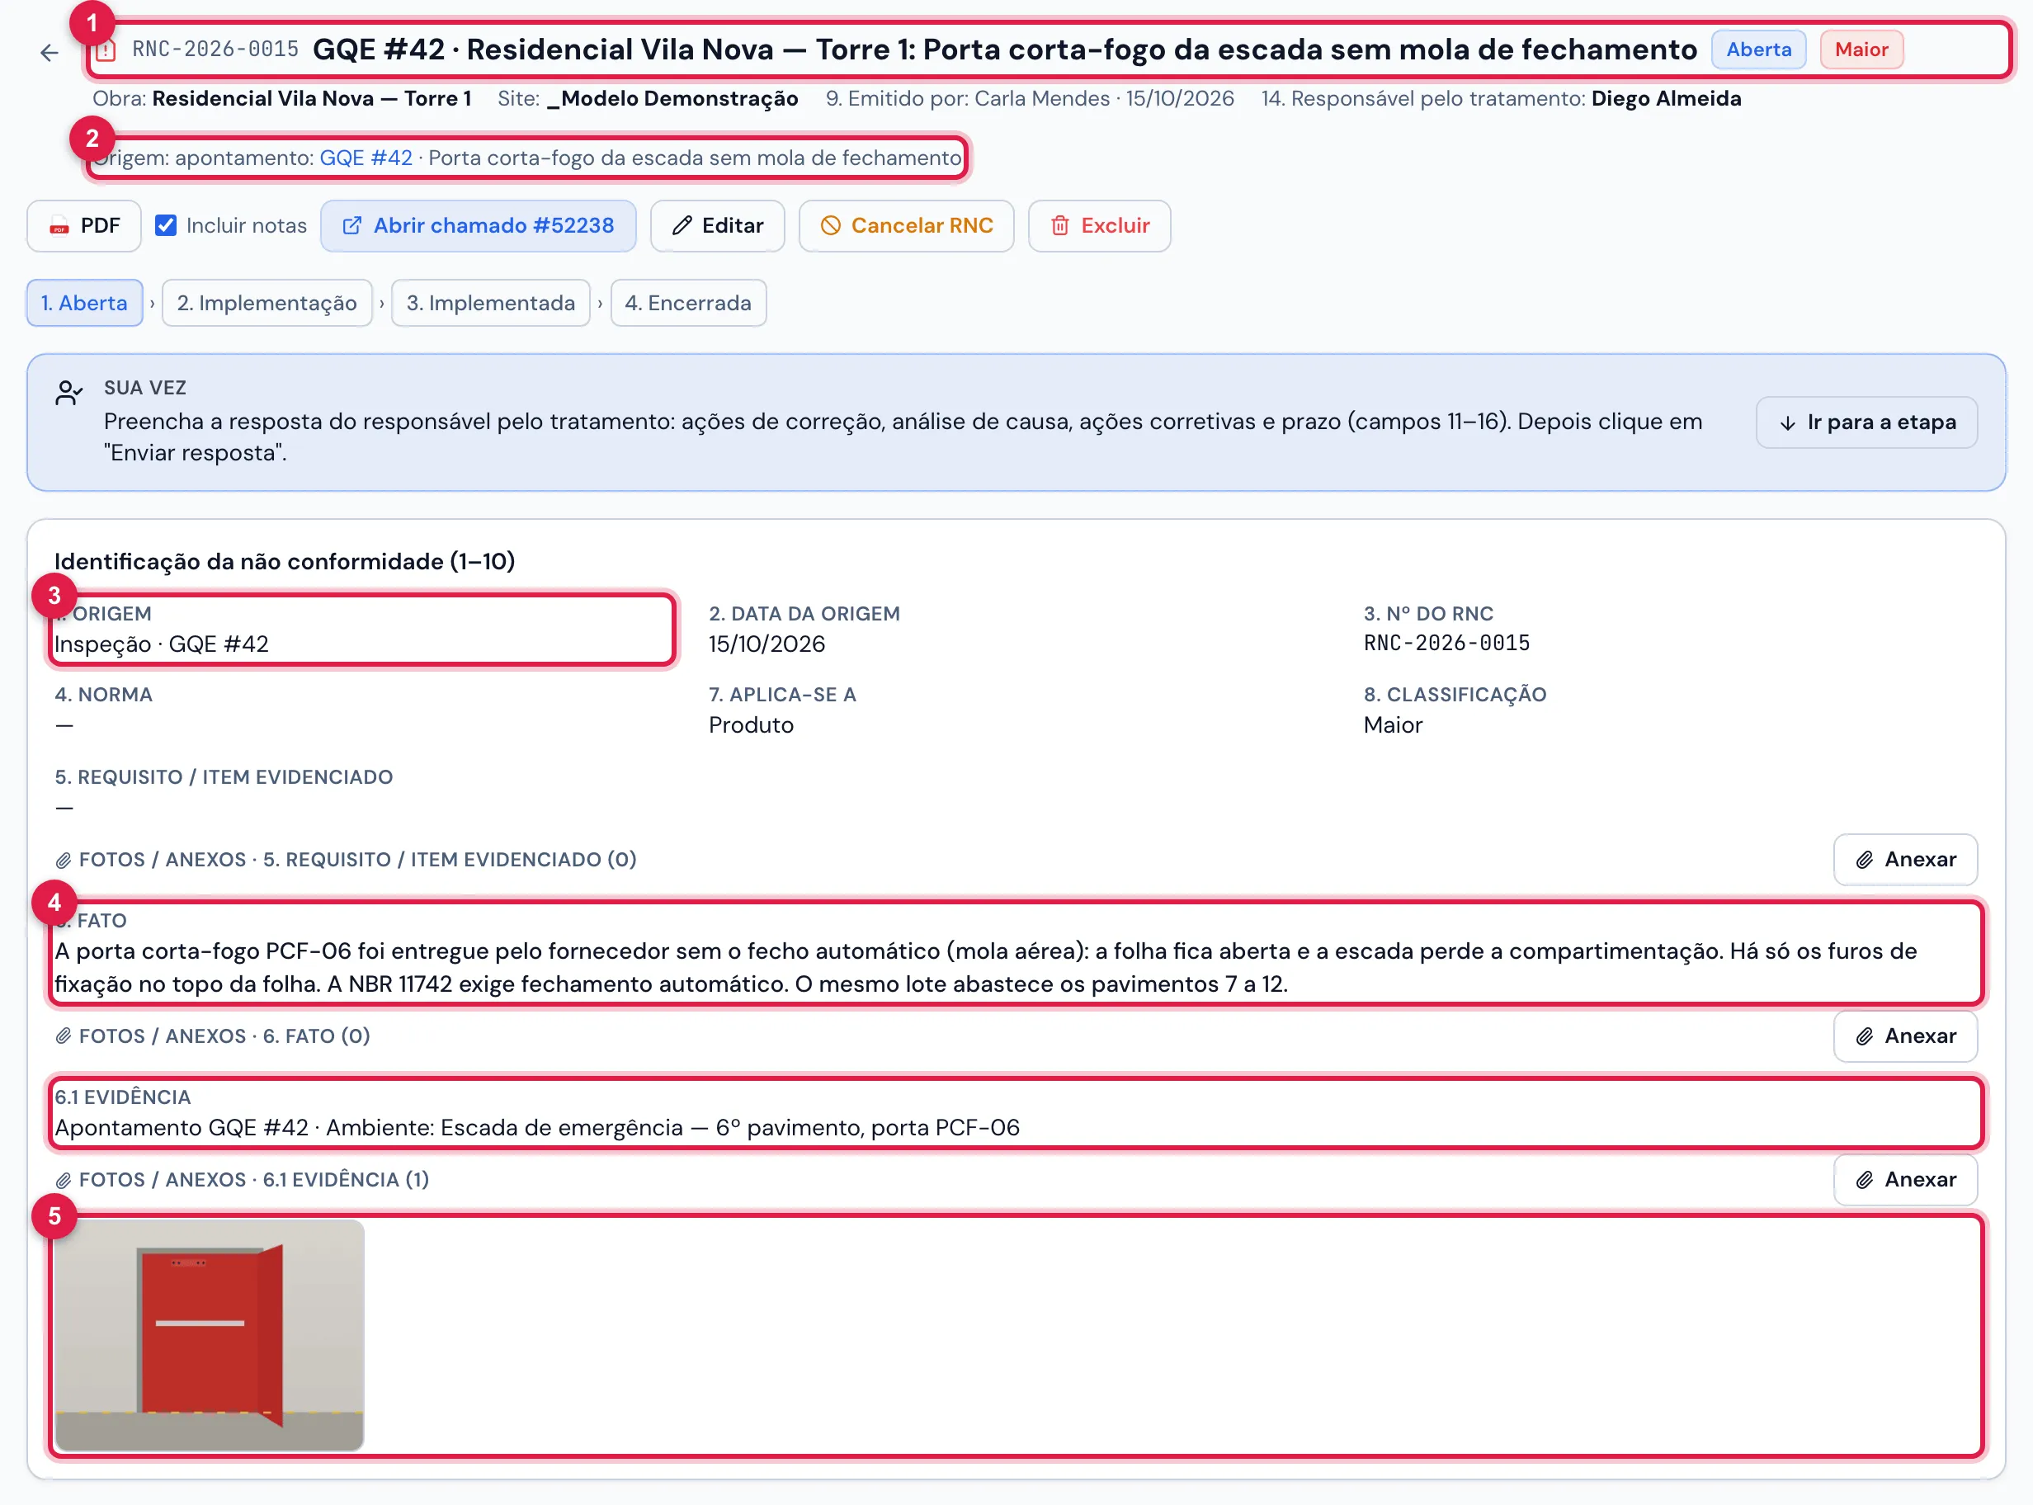The image size is (2033, 1505).
Task: Click the Inspeção · GQE #42 origin value
Action: pos(161,645)
